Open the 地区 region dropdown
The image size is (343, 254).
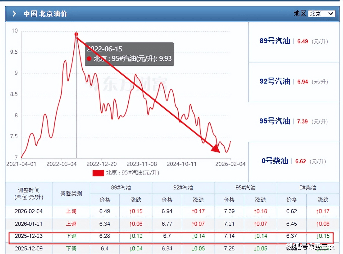pos(321,14)
